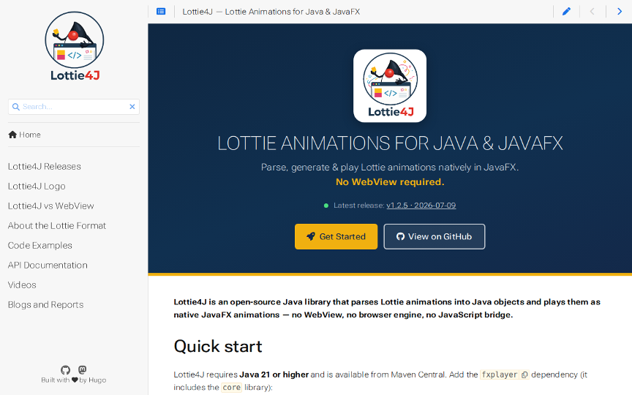The height and width of the screenshot is (395, 632).
Task: Open Lottie4J vs WebView page
Action: 50,206
